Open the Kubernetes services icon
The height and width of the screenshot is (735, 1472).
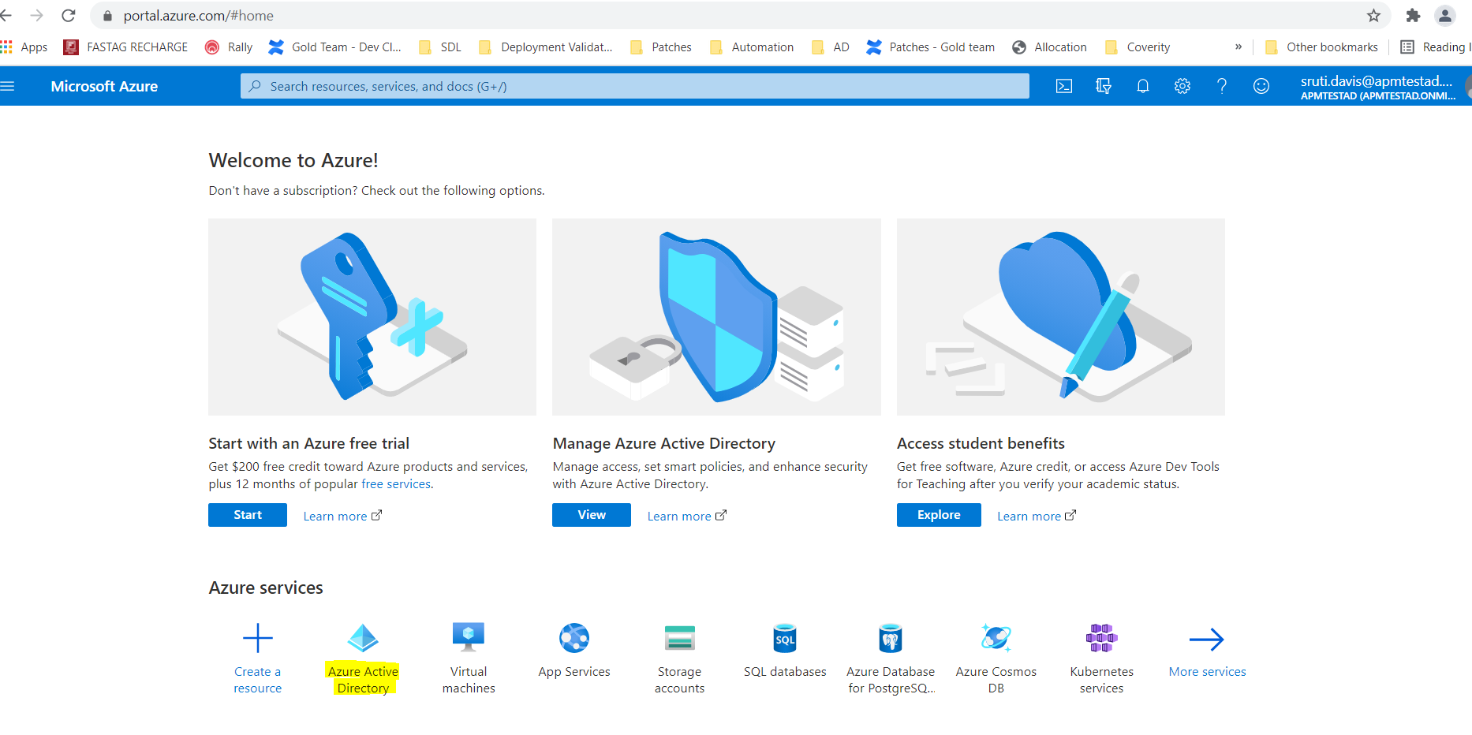click(1101, 638)
